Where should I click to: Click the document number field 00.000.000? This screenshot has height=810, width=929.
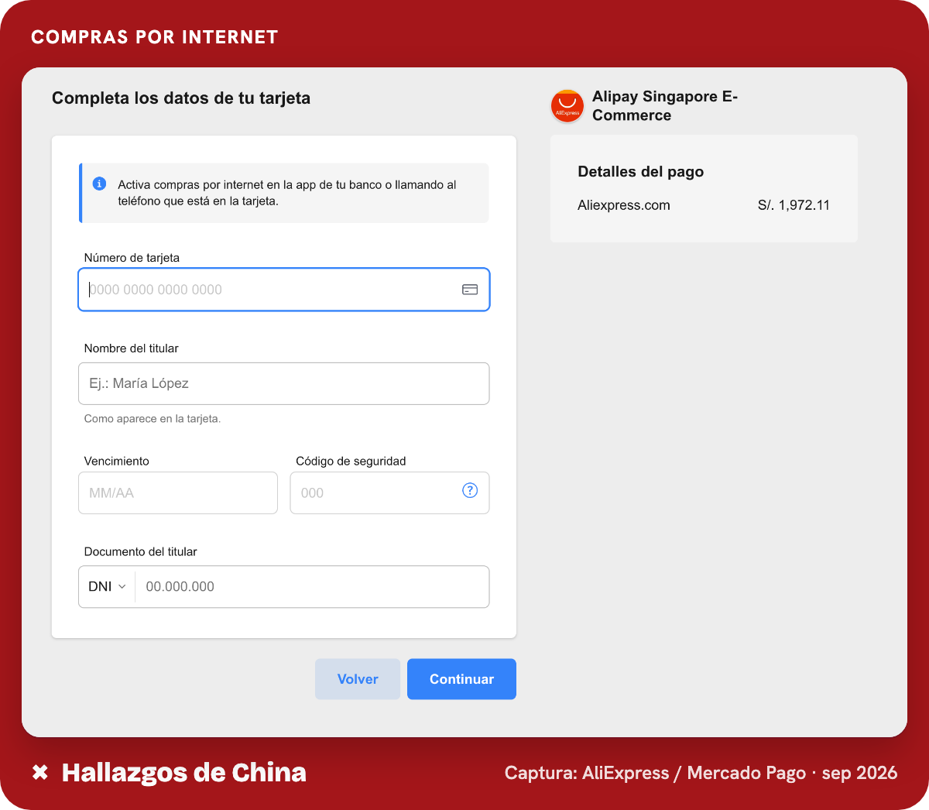(x=312, y=587)
